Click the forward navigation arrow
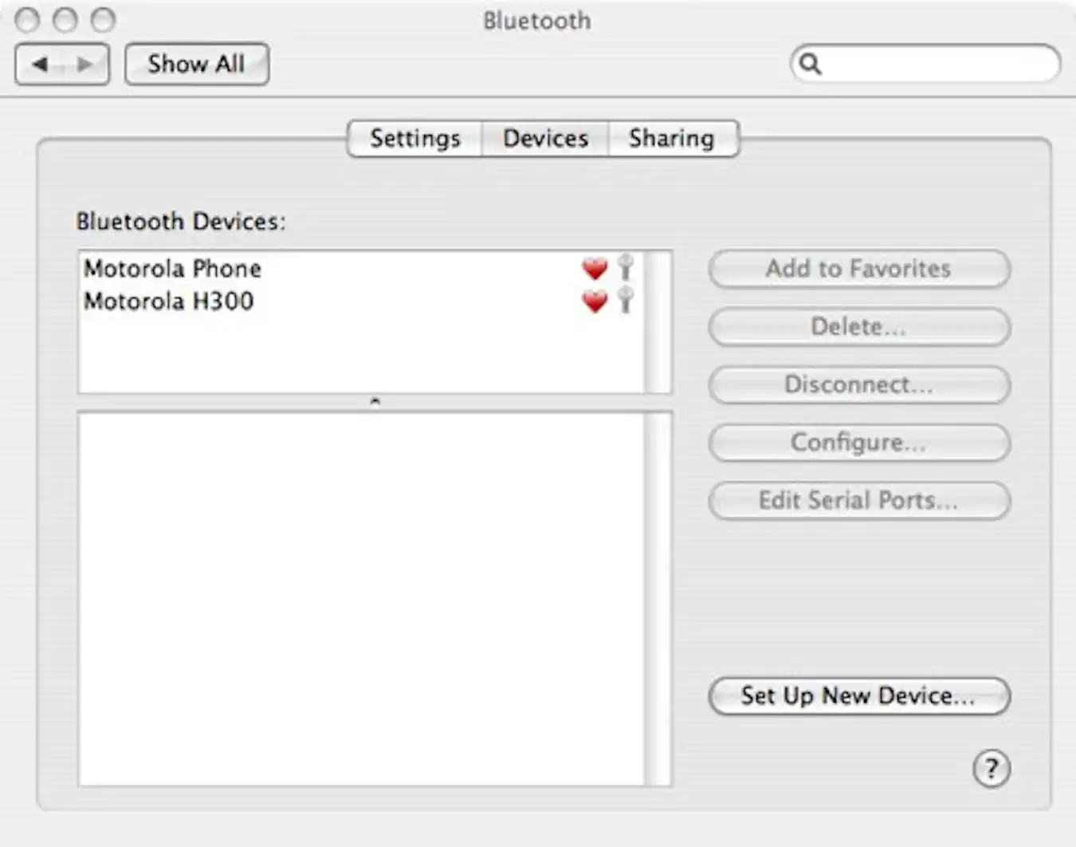Viewport: 1076px width, 847px height. (85, 64)
